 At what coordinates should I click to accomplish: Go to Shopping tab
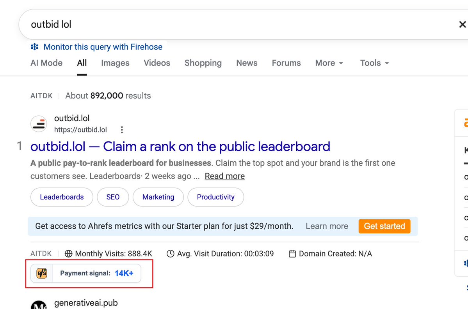point(203,63)
